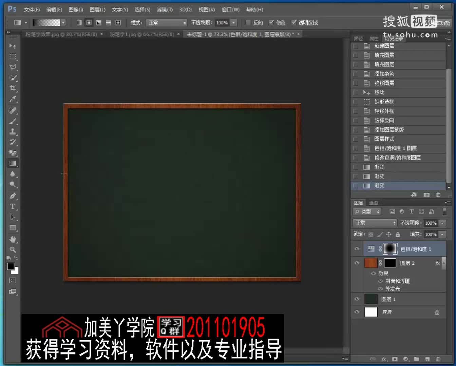Open layer blend mode 正常 dropdown
This screenshot has width=456, height=366.
click(x=375, y=223)
